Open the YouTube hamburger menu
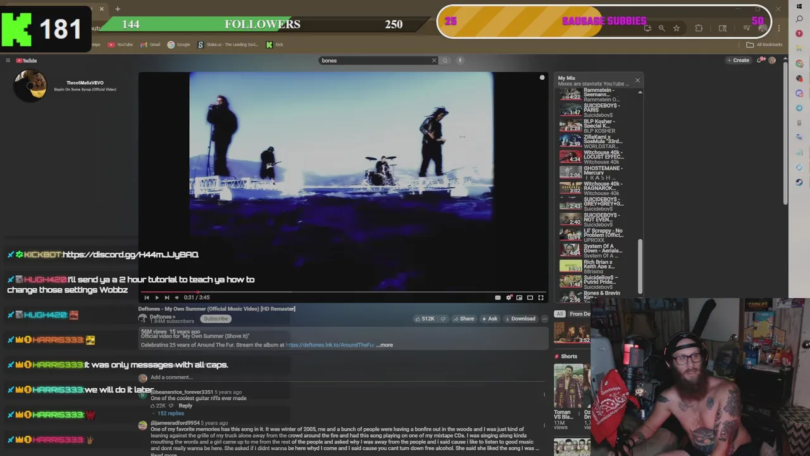Screen dimensions: 810x456 coord(8,61)
